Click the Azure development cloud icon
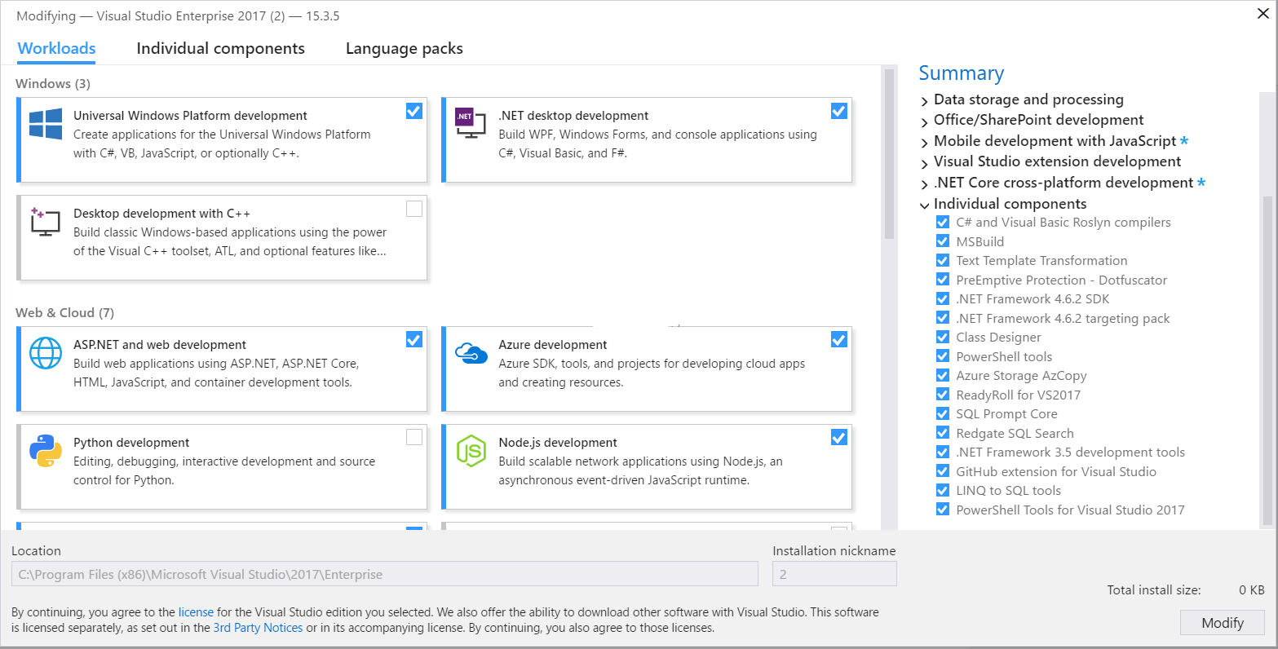1278x649 pixels. (471, 353)
